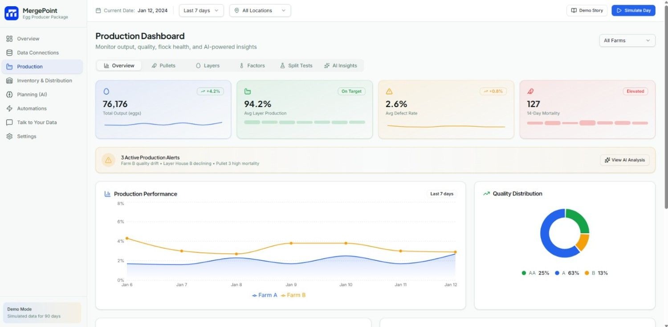Click the Simulate Day button

coord(633,10)
